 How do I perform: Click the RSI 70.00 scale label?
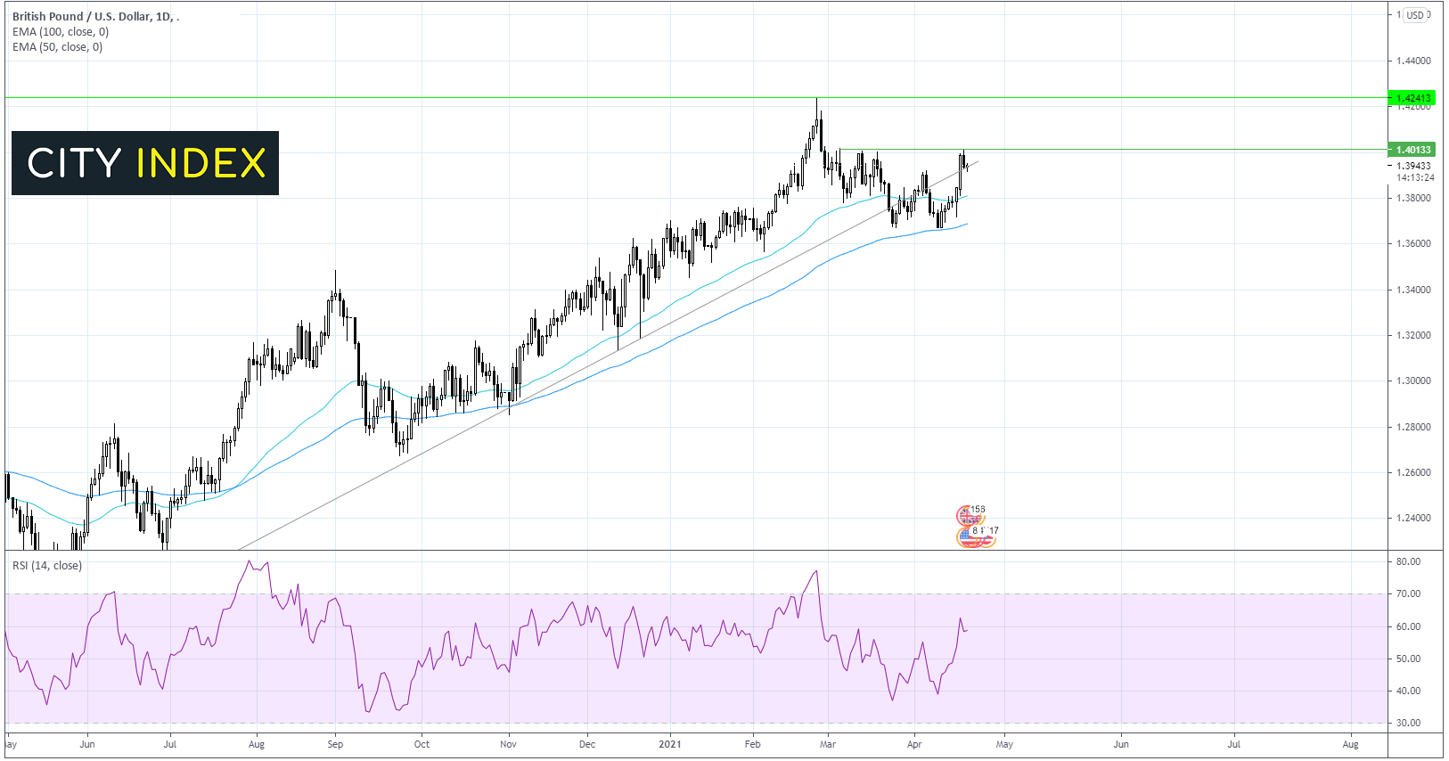1408,593
